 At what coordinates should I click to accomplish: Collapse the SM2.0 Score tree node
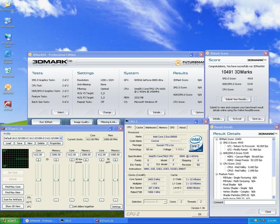coord(221,143)
